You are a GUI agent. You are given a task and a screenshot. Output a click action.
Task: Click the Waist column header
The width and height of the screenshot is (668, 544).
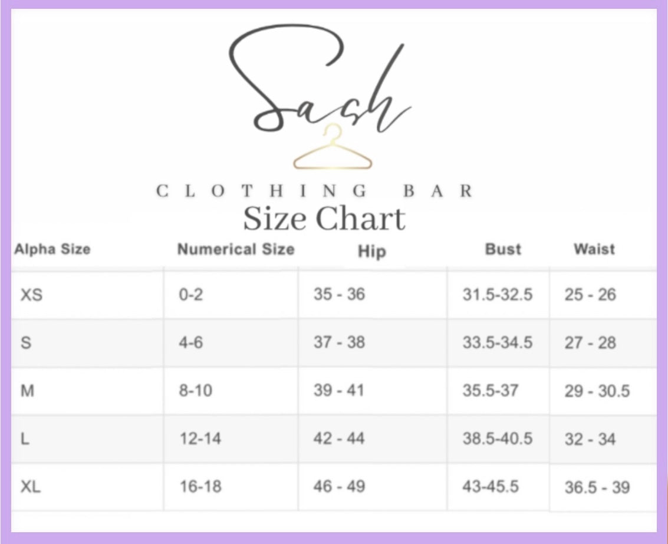tap(594, 249)
